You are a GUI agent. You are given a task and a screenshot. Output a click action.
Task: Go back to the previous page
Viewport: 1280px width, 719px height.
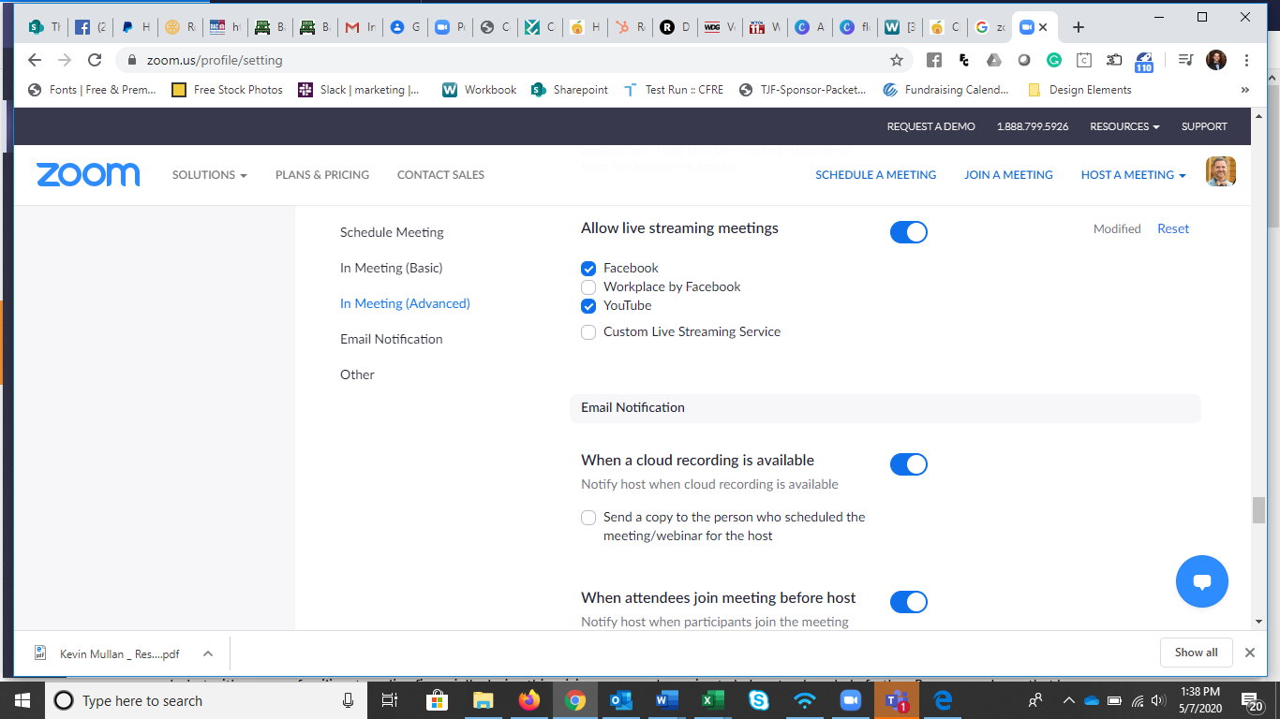point(35,60)
